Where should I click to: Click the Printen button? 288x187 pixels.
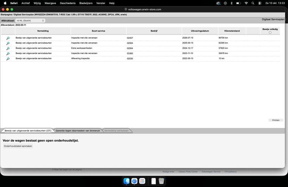[276, 120]
